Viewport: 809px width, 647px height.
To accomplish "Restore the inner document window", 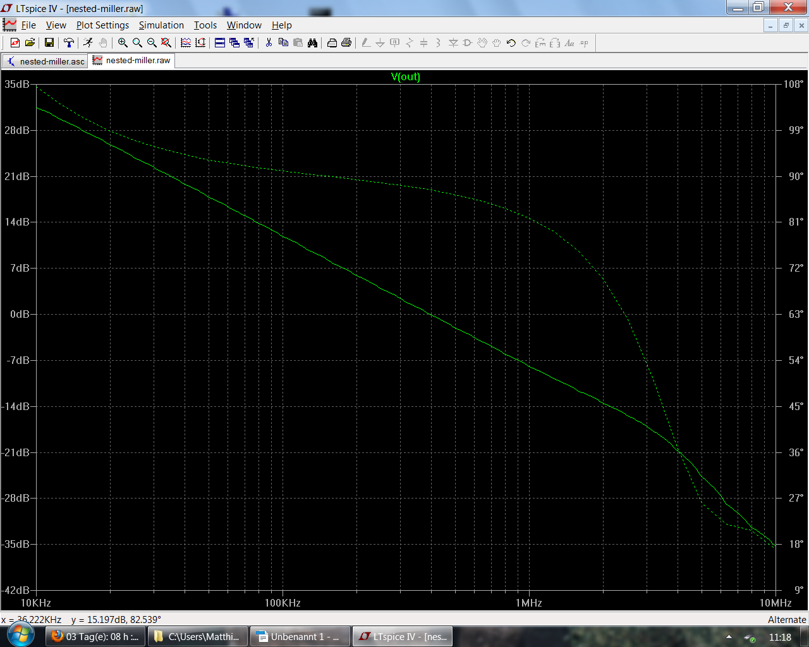I will pyautogui.click(x=786, y=25).
